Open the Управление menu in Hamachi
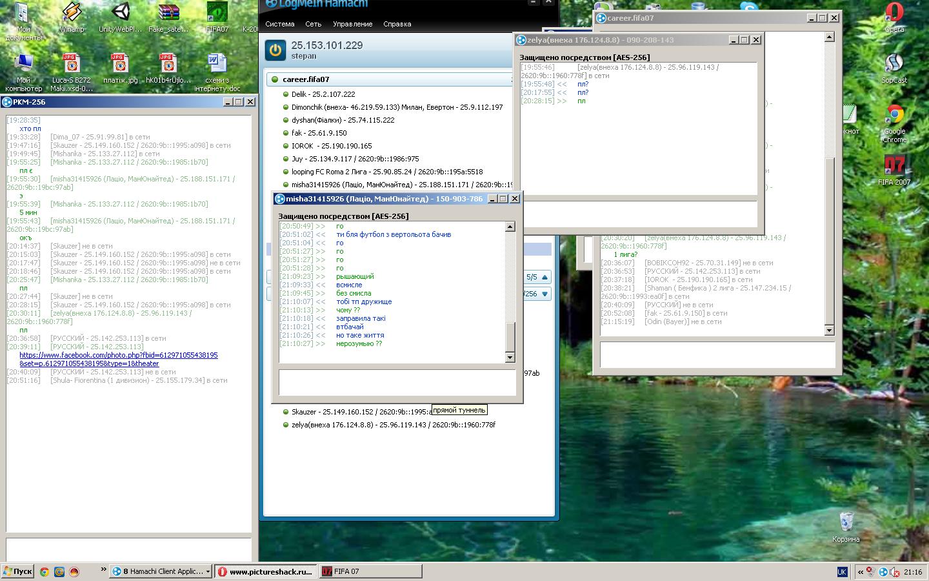Screen dimensions: 929x581 click(x=352, y=24)
